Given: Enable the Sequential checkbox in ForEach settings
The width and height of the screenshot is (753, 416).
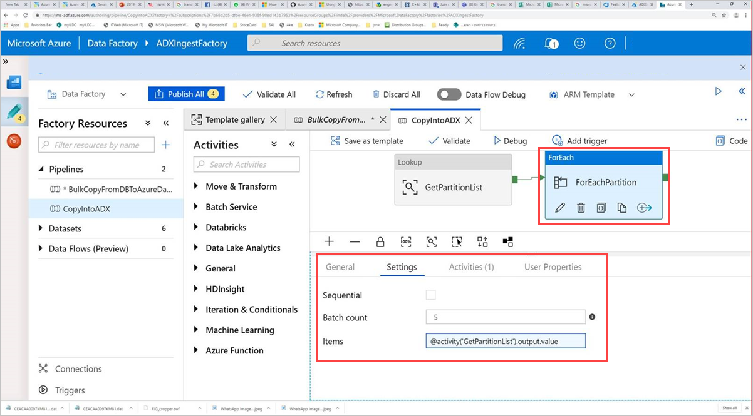Looking at the screenshot, I should click(430, 295).
